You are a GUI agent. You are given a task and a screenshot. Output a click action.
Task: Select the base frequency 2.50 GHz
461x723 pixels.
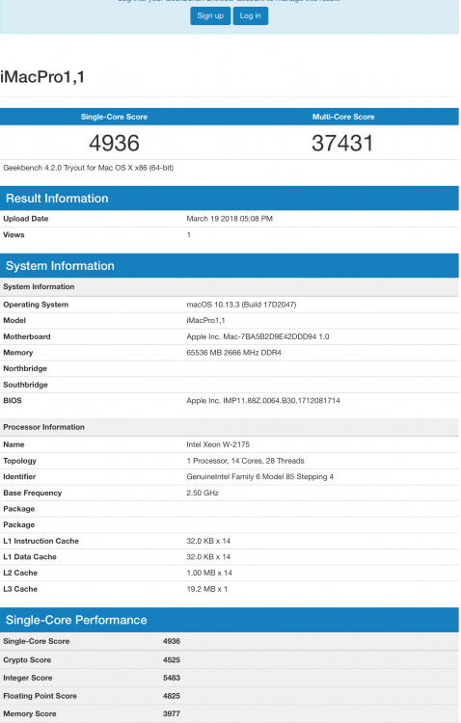[203, 493]
